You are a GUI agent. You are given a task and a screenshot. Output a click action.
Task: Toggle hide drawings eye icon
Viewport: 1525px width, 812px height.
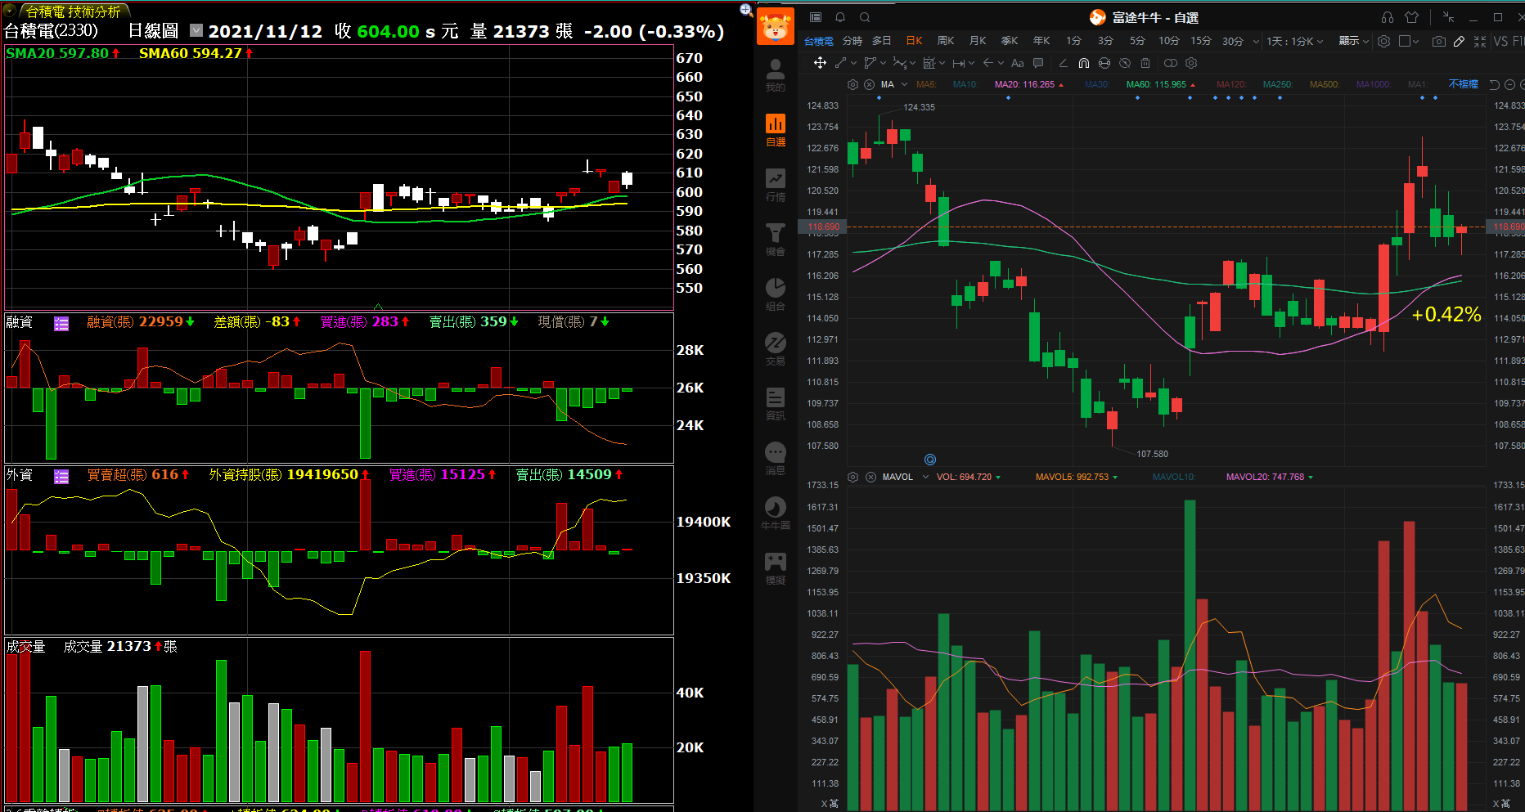click(x=1125, y=63)
